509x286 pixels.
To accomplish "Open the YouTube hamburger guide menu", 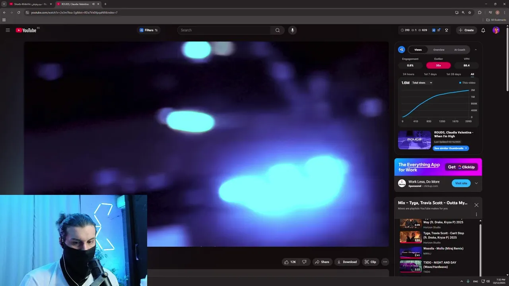I will tap(8, 30).
